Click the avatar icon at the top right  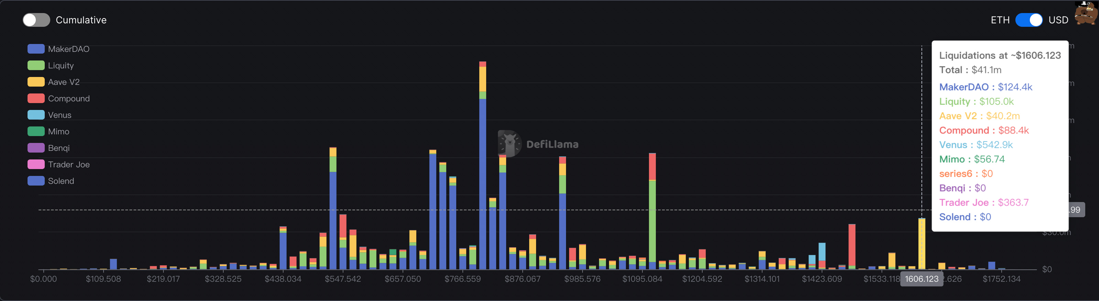point(1086,13)
